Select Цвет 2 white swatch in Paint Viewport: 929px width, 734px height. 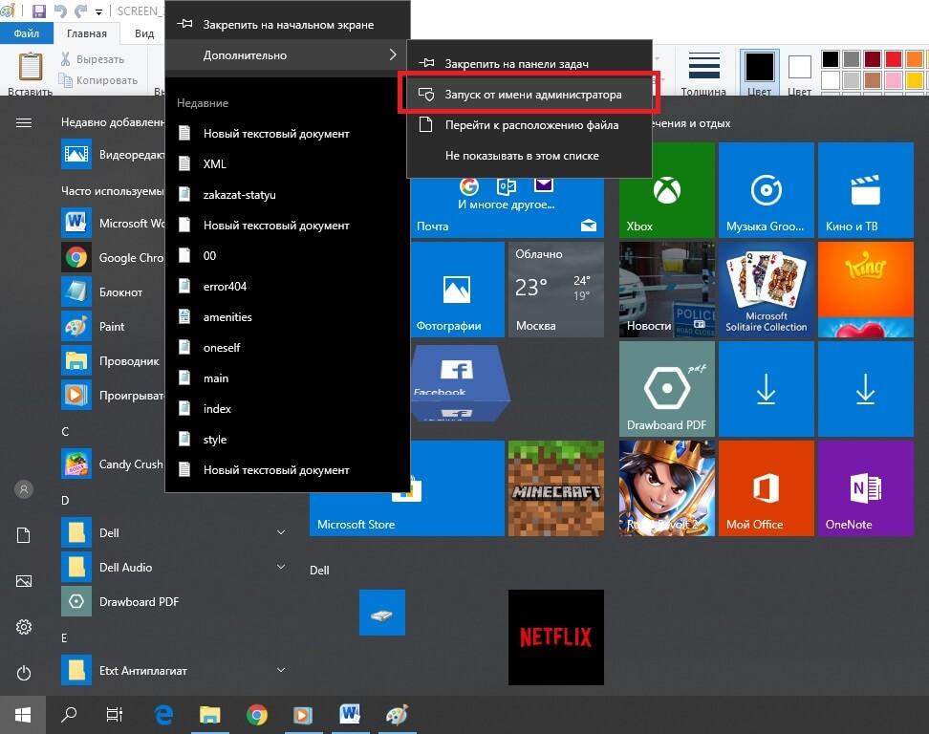point(799,74)
